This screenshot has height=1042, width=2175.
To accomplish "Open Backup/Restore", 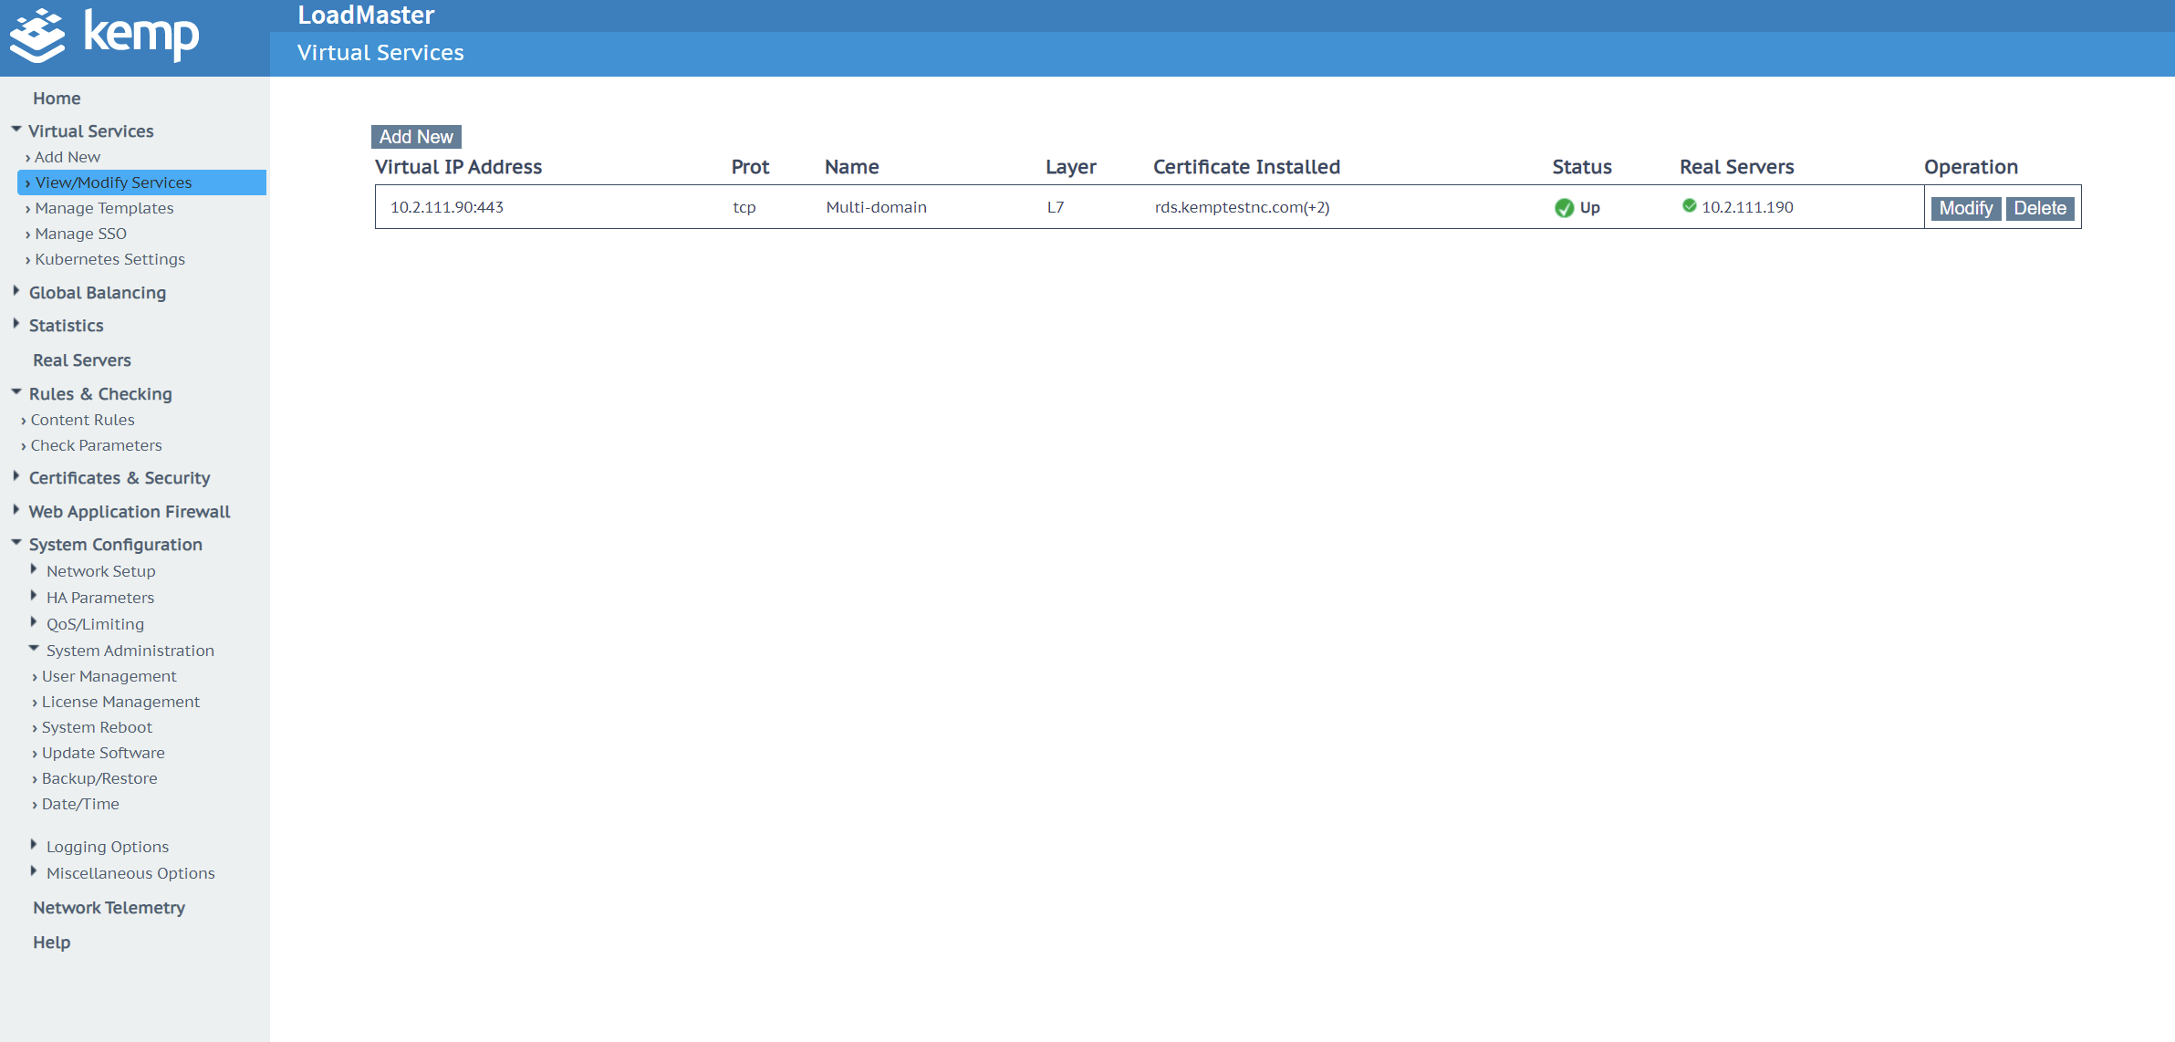I will [x=99, y=778].
